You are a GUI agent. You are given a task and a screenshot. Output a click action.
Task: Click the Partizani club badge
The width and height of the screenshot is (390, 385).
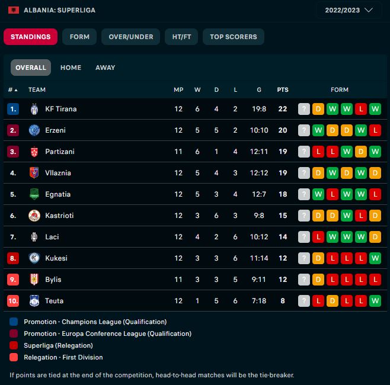pyautogui.click(x=34, y=152)
